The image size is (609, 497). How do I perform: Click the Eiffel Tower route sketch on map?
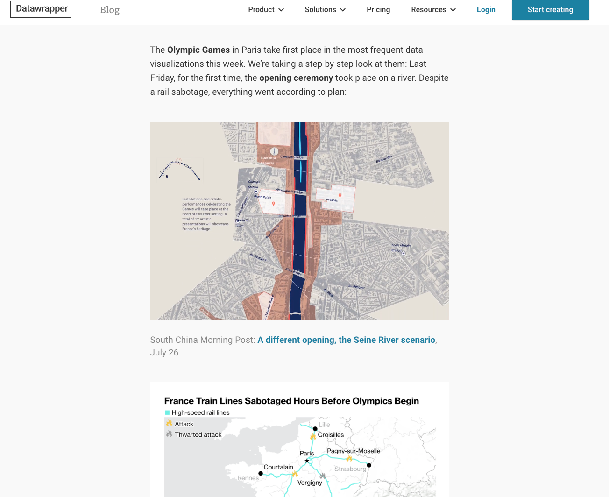pos(179,170)
